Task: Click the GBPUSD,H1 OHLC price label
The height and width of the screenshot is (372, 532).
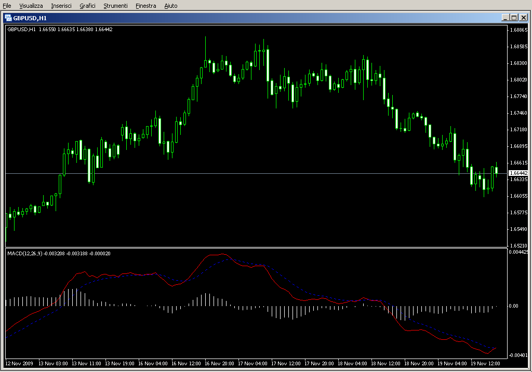Action: point(60,30)
